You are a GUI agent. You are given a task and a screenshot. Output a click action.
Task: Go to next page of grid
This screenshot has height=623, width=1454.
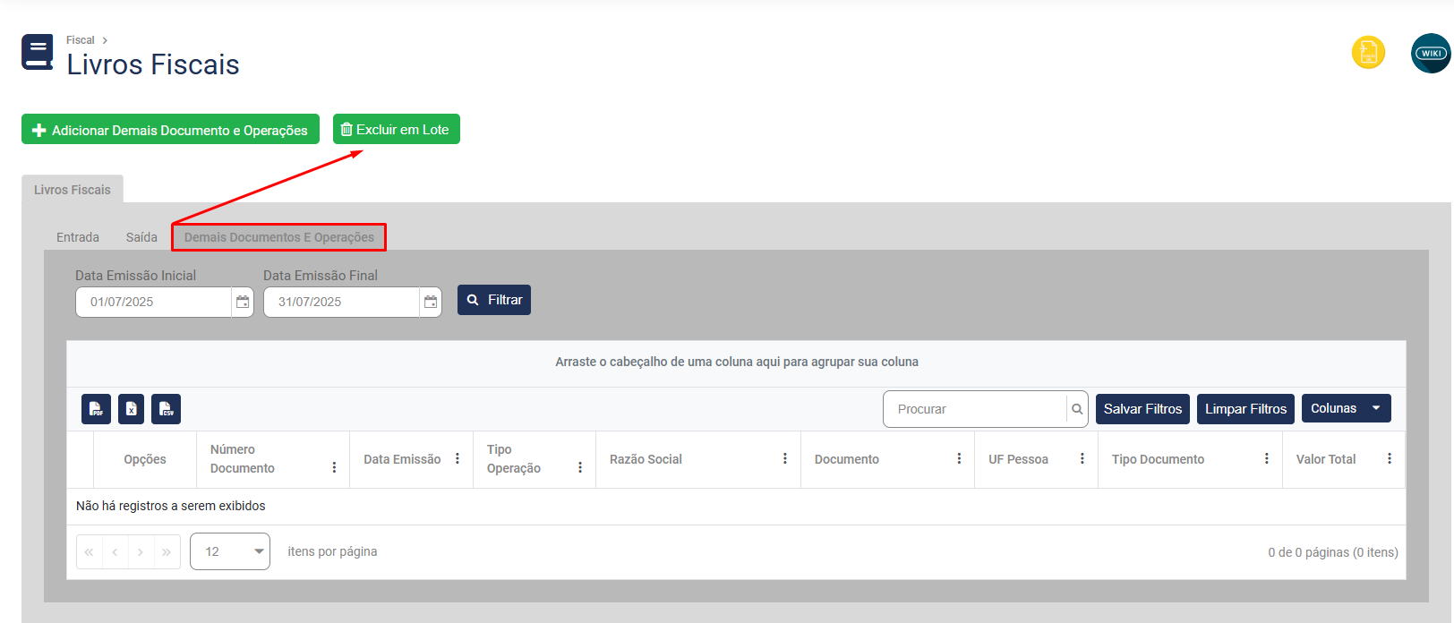141,552
